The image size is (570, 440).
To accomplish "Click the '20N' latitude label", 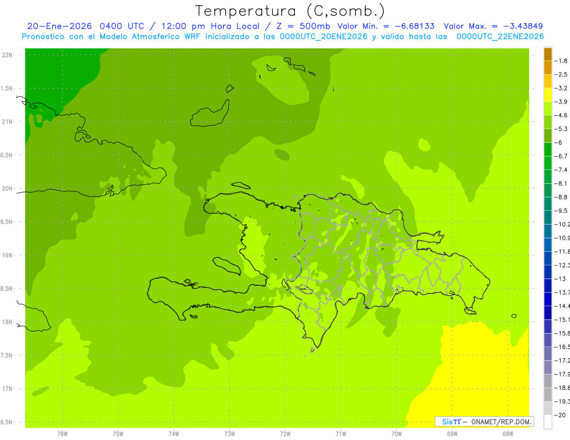I will [x=7, y=188].
